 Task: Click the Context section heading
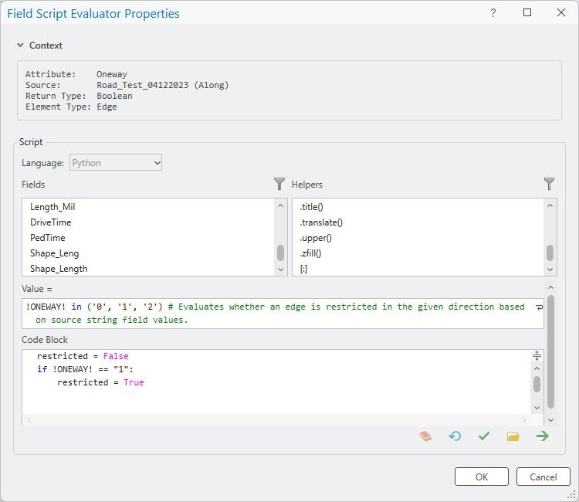(x=46, y=45)
